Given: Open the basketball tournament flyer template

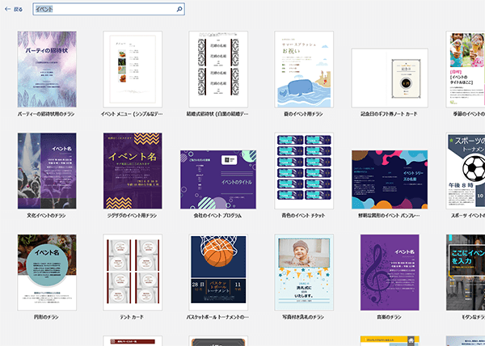Looking at the screenshot, I should point(219,272).
